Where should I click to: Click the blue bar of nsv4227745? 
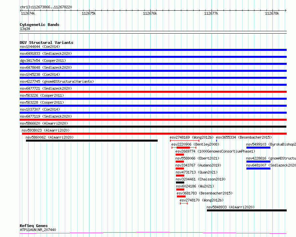[x=153, y=85]
